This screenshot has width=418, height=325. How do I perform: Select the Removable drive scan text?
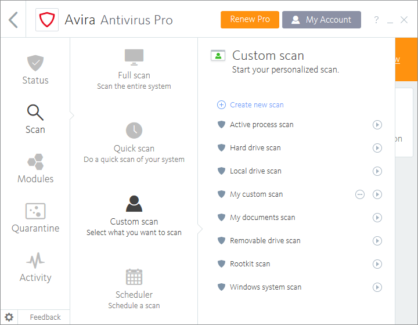click(265, 240)
